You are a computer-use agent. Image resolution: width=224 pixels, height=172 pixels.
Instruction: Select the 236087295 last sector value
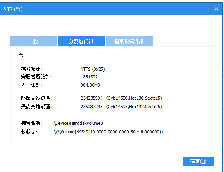(92, 107)
